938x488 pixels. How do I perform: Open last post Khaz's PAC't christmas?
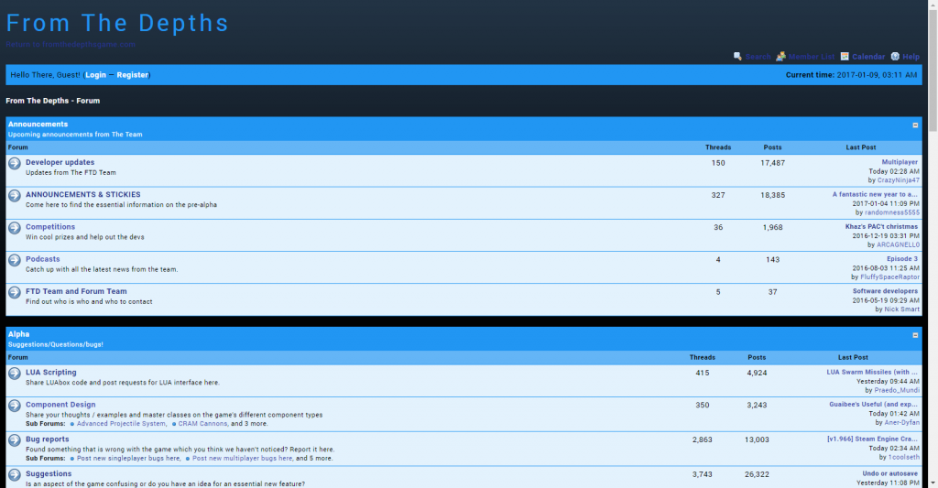[x=881, y=227]
